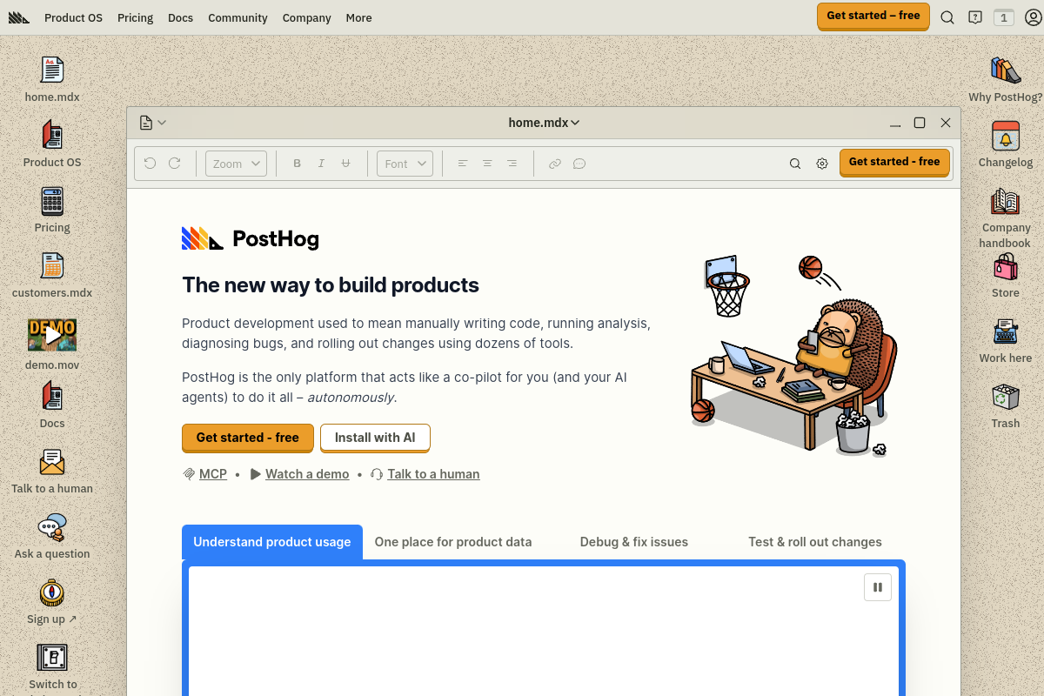The image size is (1044, 696).
Task: Open the Store shopping bag icon
Action: coord(1006,266)
